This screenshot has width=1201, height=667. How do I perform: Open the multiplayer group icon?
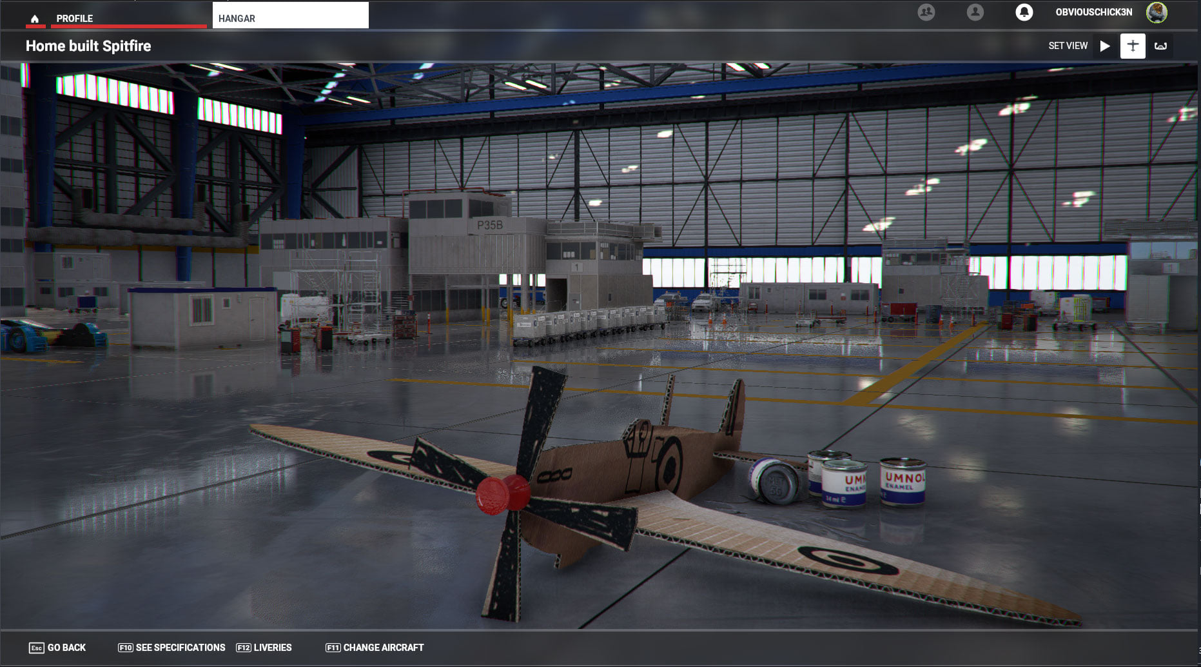tap(926, 12)
